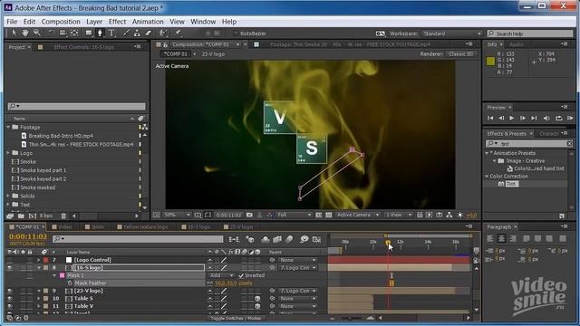Select the Puppet Pin tool

pyautogui.click(x=178, y=33)
